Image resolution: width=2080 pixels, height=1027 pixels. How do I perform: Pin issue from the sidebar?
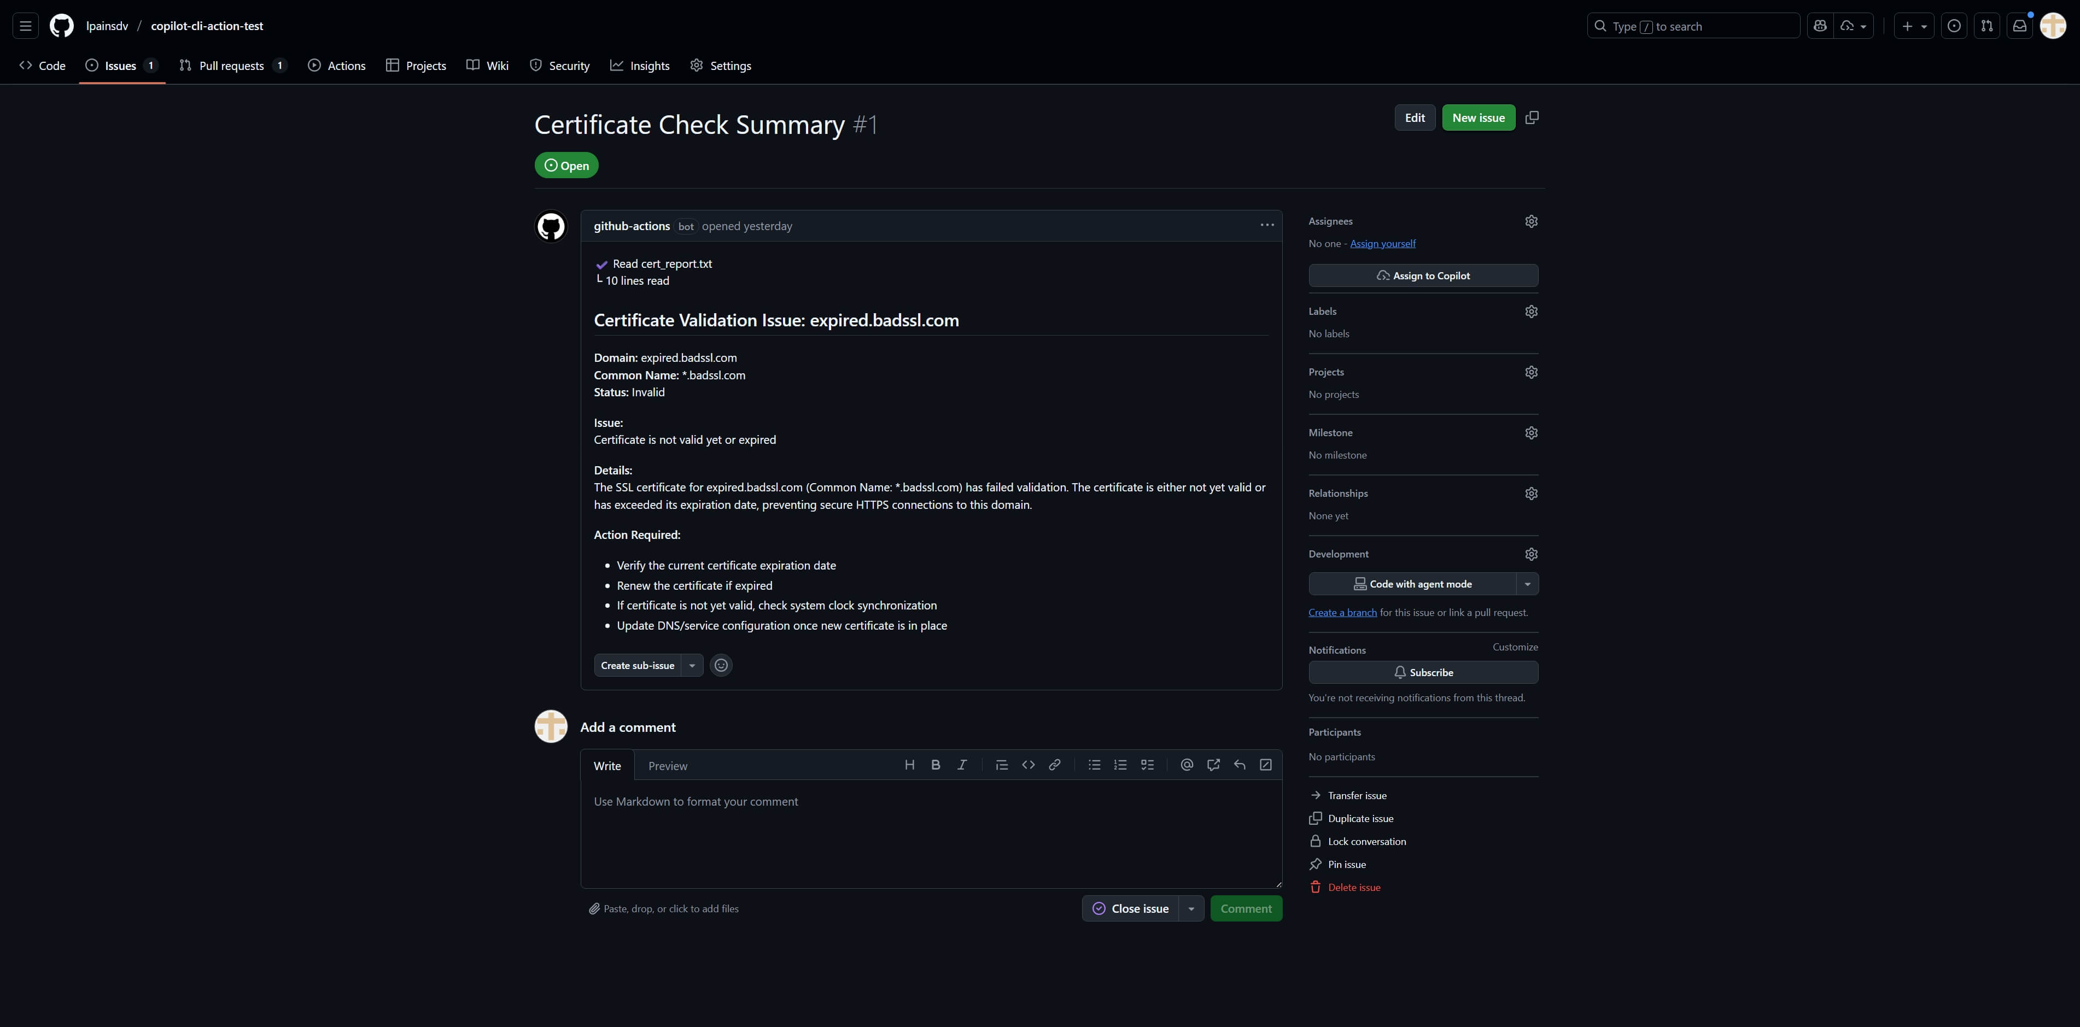tap(1346, 864)
